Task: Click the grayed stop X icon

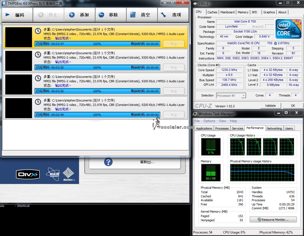Action: 41,15
